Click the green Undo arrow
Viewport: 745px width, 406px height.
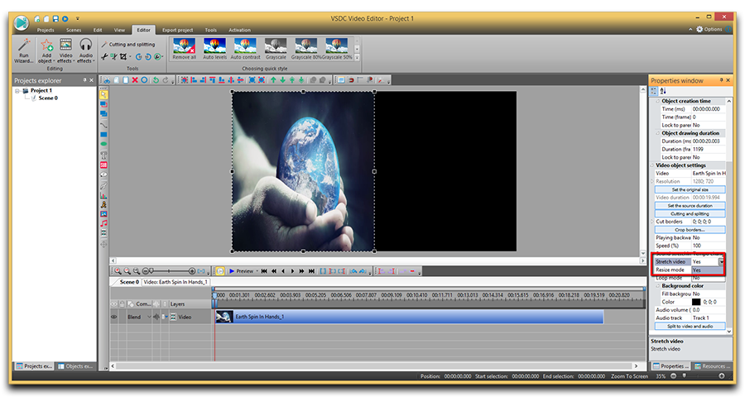coord(156,80)
